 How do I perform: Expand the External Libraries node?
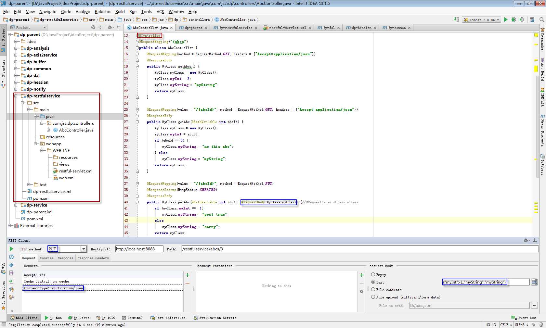(x=9, y=226)
